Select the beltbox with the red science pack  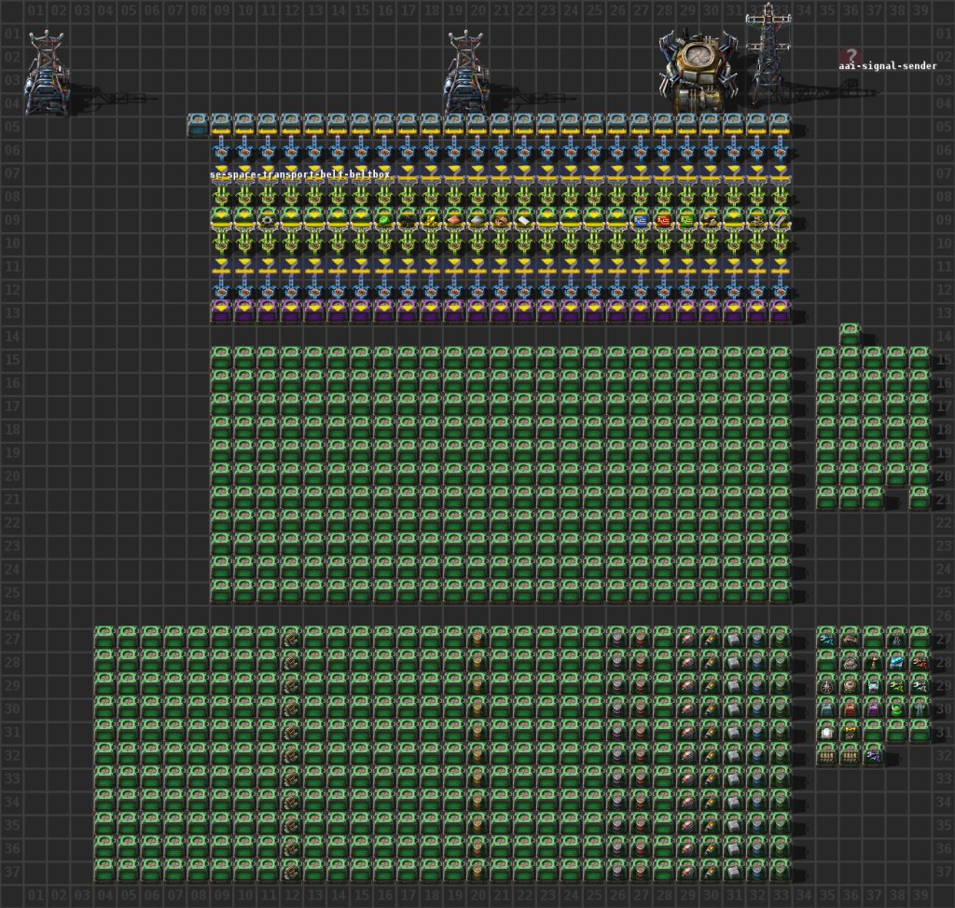pyautogui.click(x=664, y=220)
